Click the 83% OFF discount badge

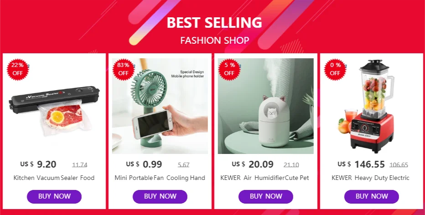click(123, 70)
